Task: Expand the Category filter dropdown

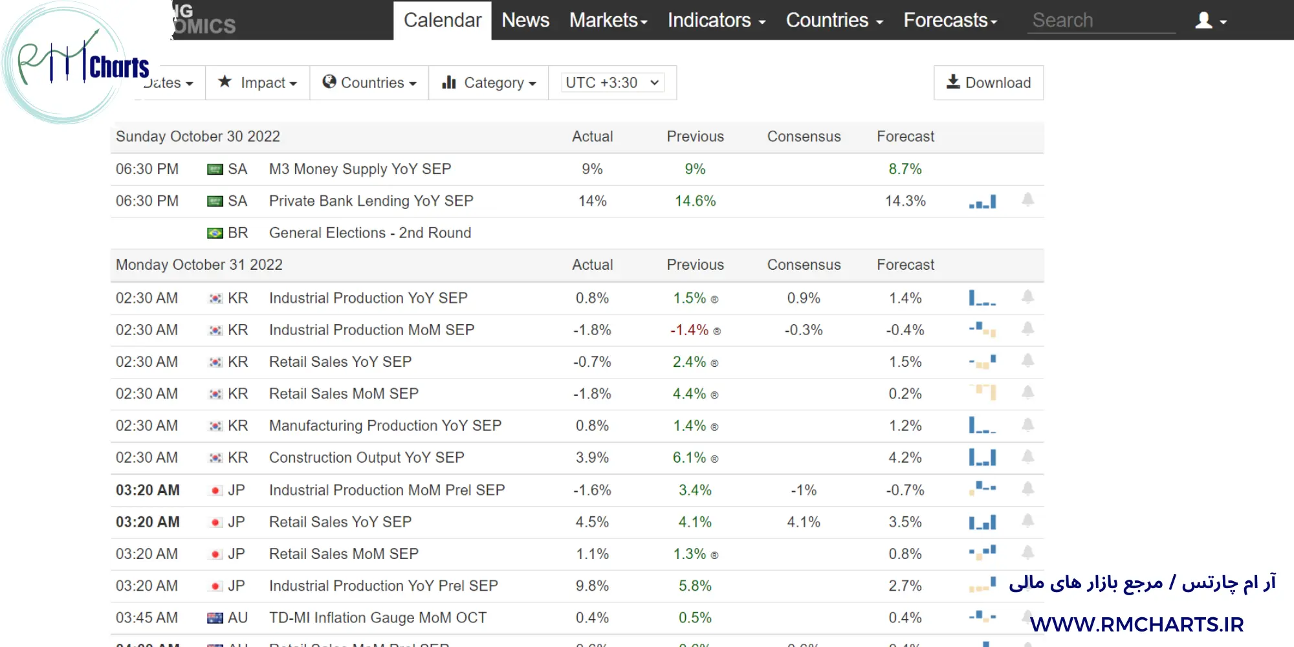Action: tap(488, 83)
